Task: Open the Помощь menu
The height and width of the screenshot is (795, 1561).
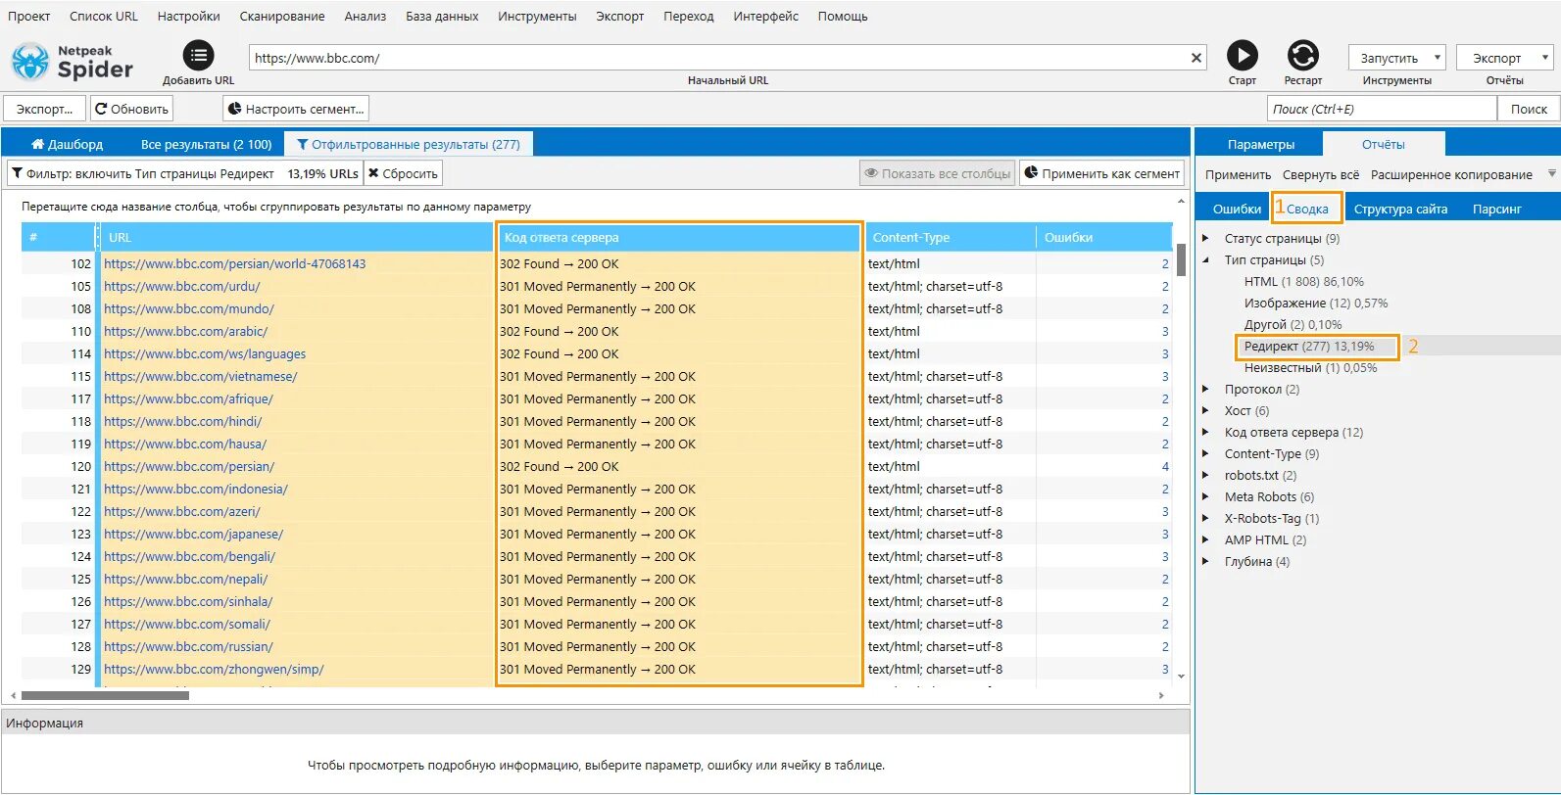Action: click(843, 16)
